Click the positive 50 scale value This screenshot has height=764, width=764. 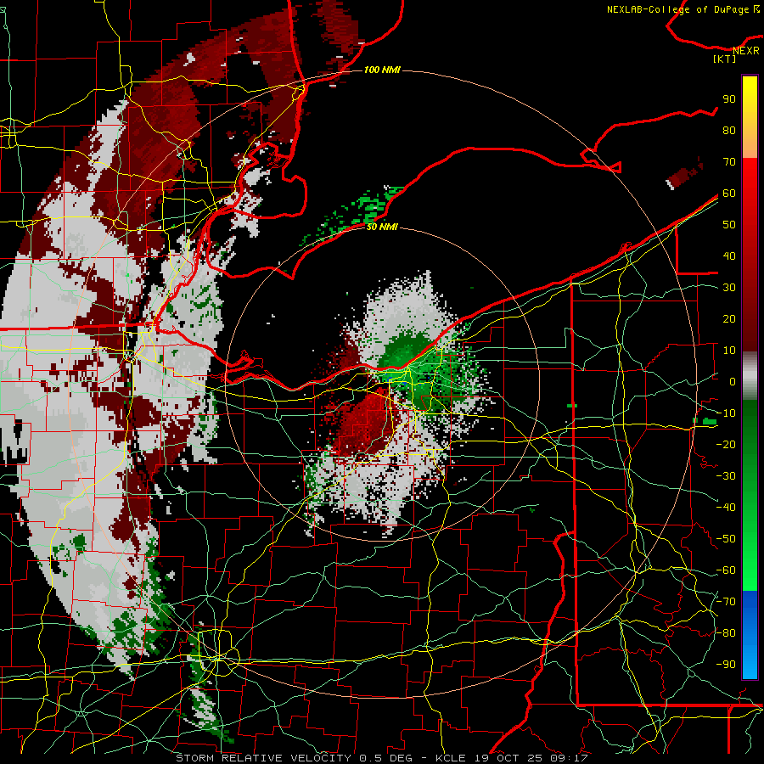[729, 225]
